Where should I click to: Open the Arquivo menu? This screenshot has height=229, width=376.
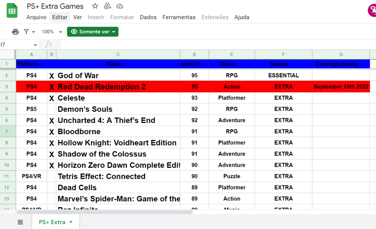click(36, 17)
